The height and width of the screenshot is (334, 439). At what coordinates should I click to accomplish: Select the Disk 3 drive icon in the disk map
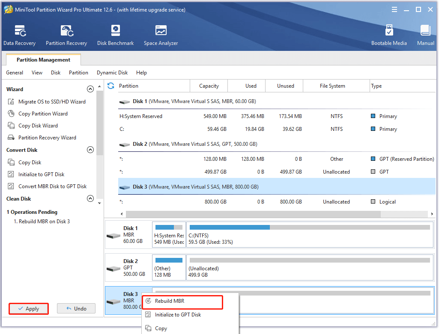point(113,302)
